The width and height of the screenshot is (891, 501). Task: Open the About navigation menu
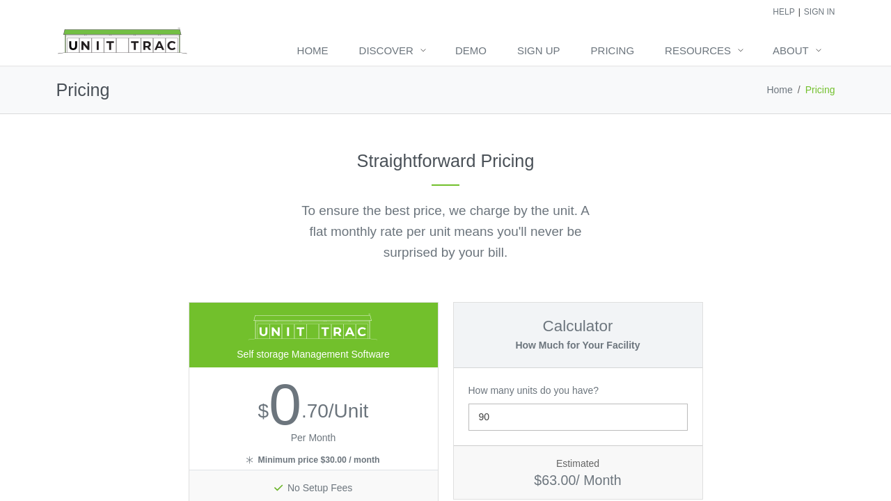[790, 50]
